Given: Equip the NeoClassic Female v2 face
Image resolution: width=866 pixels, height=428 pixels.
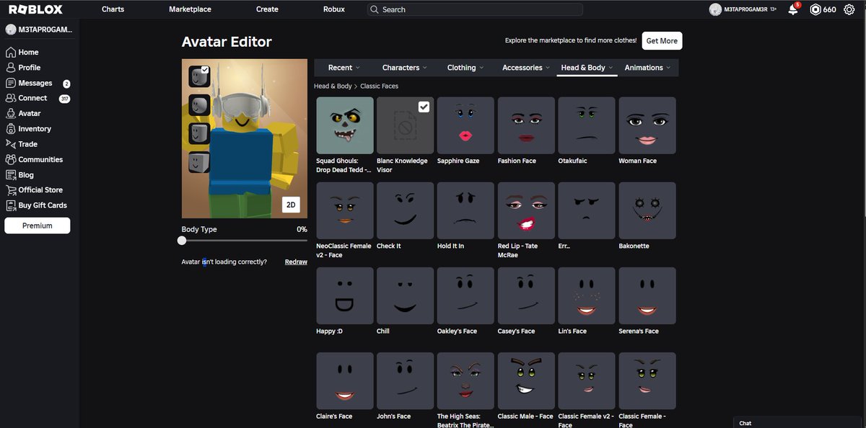Looking at the screenshot, I should [345, 210].
